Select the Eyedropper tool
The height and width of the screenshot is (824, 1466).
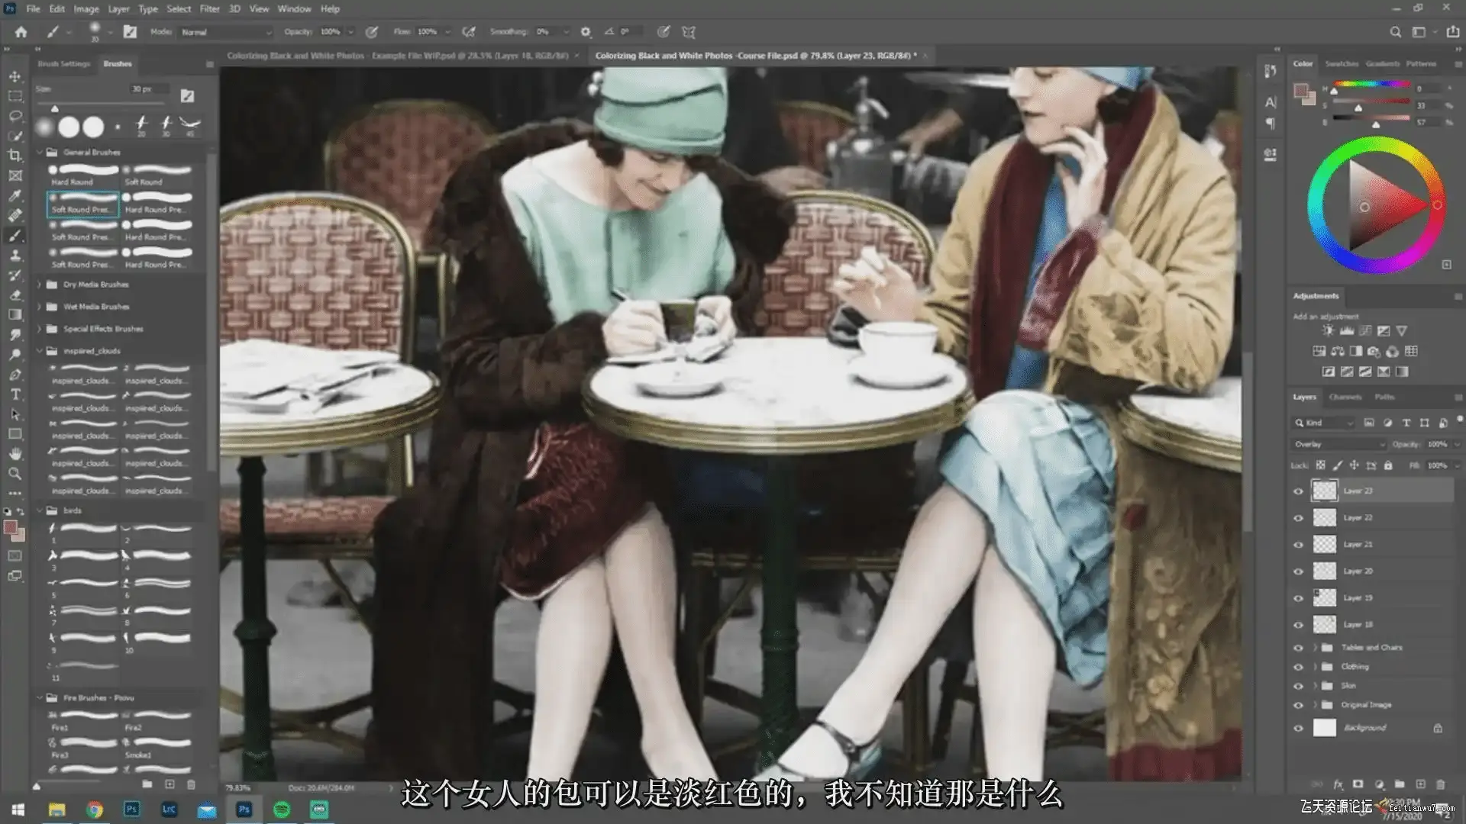point(15,195)
